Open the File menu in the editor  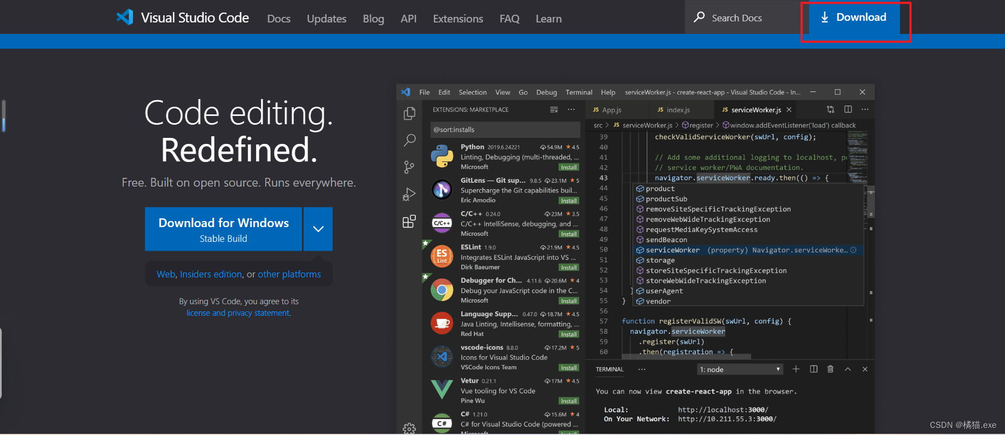point(425,92)
